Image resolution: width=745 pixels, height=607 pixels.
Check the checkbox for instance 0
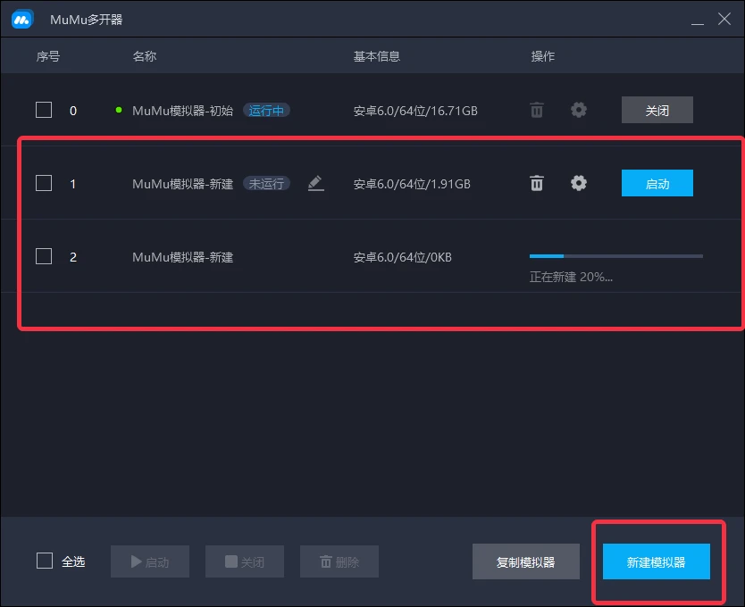(42, 110)
